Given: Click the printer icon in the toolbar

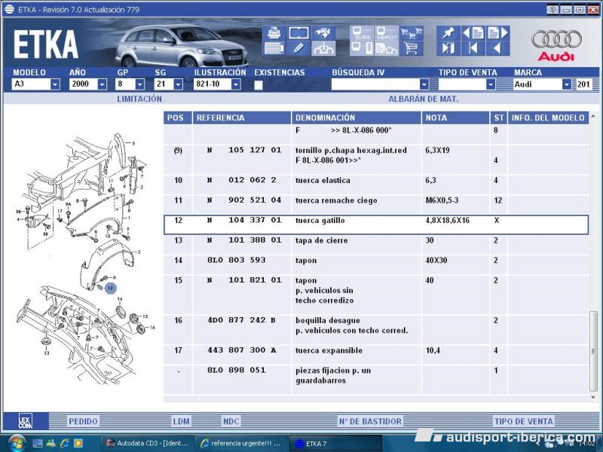Looking at the screenshot, I should pos(274,33).
